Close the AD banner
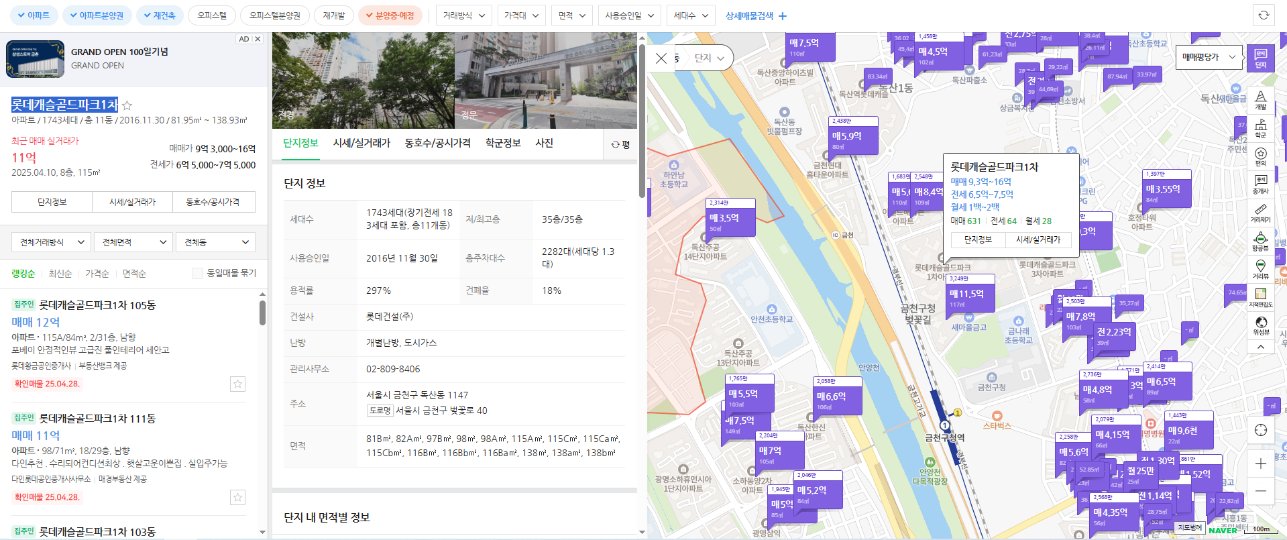The height and width of the screenshot is (540, 1287). (x=258, y=39)
